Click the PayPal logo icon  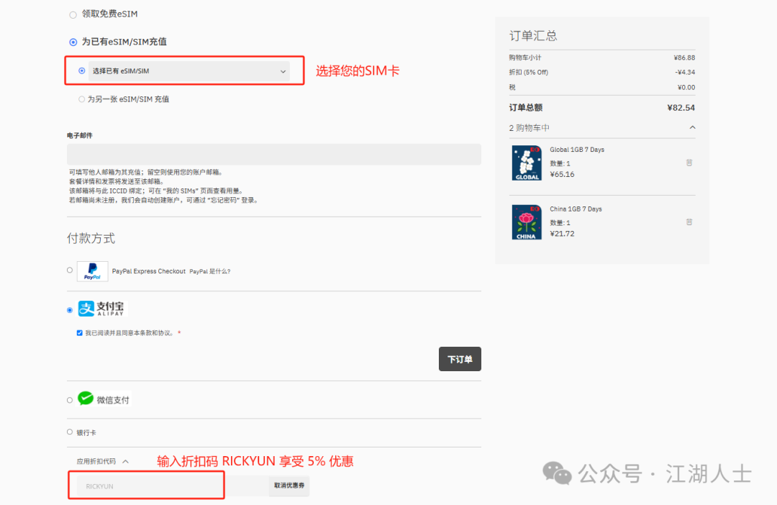click(x=93, y=272)
